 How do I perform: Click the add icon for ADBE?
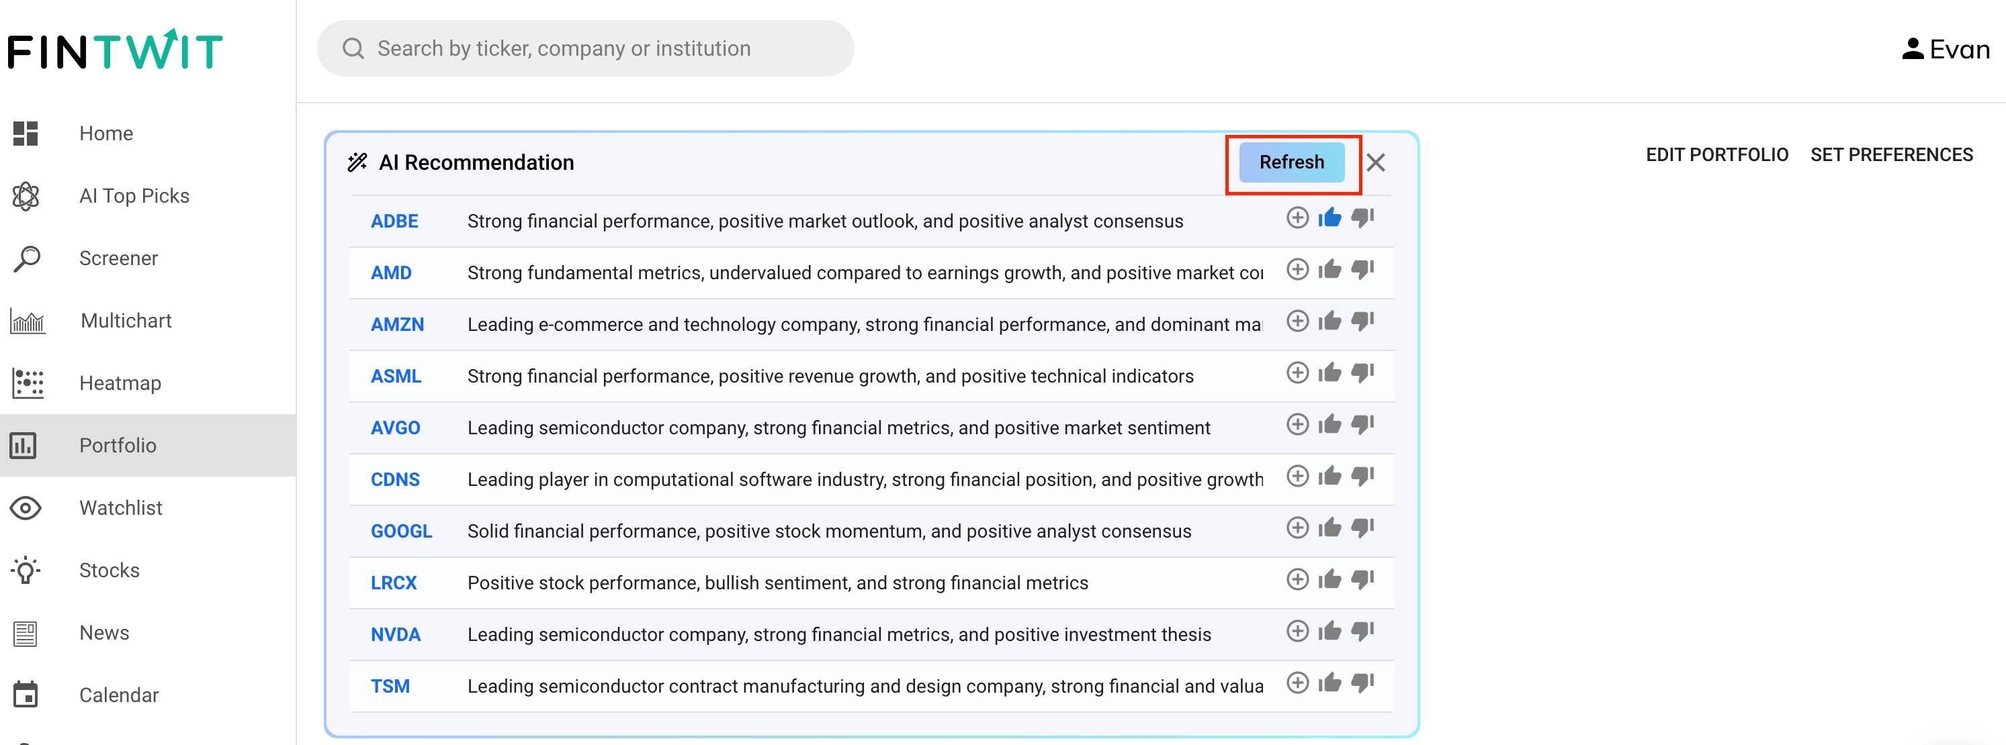[1297, 217]
